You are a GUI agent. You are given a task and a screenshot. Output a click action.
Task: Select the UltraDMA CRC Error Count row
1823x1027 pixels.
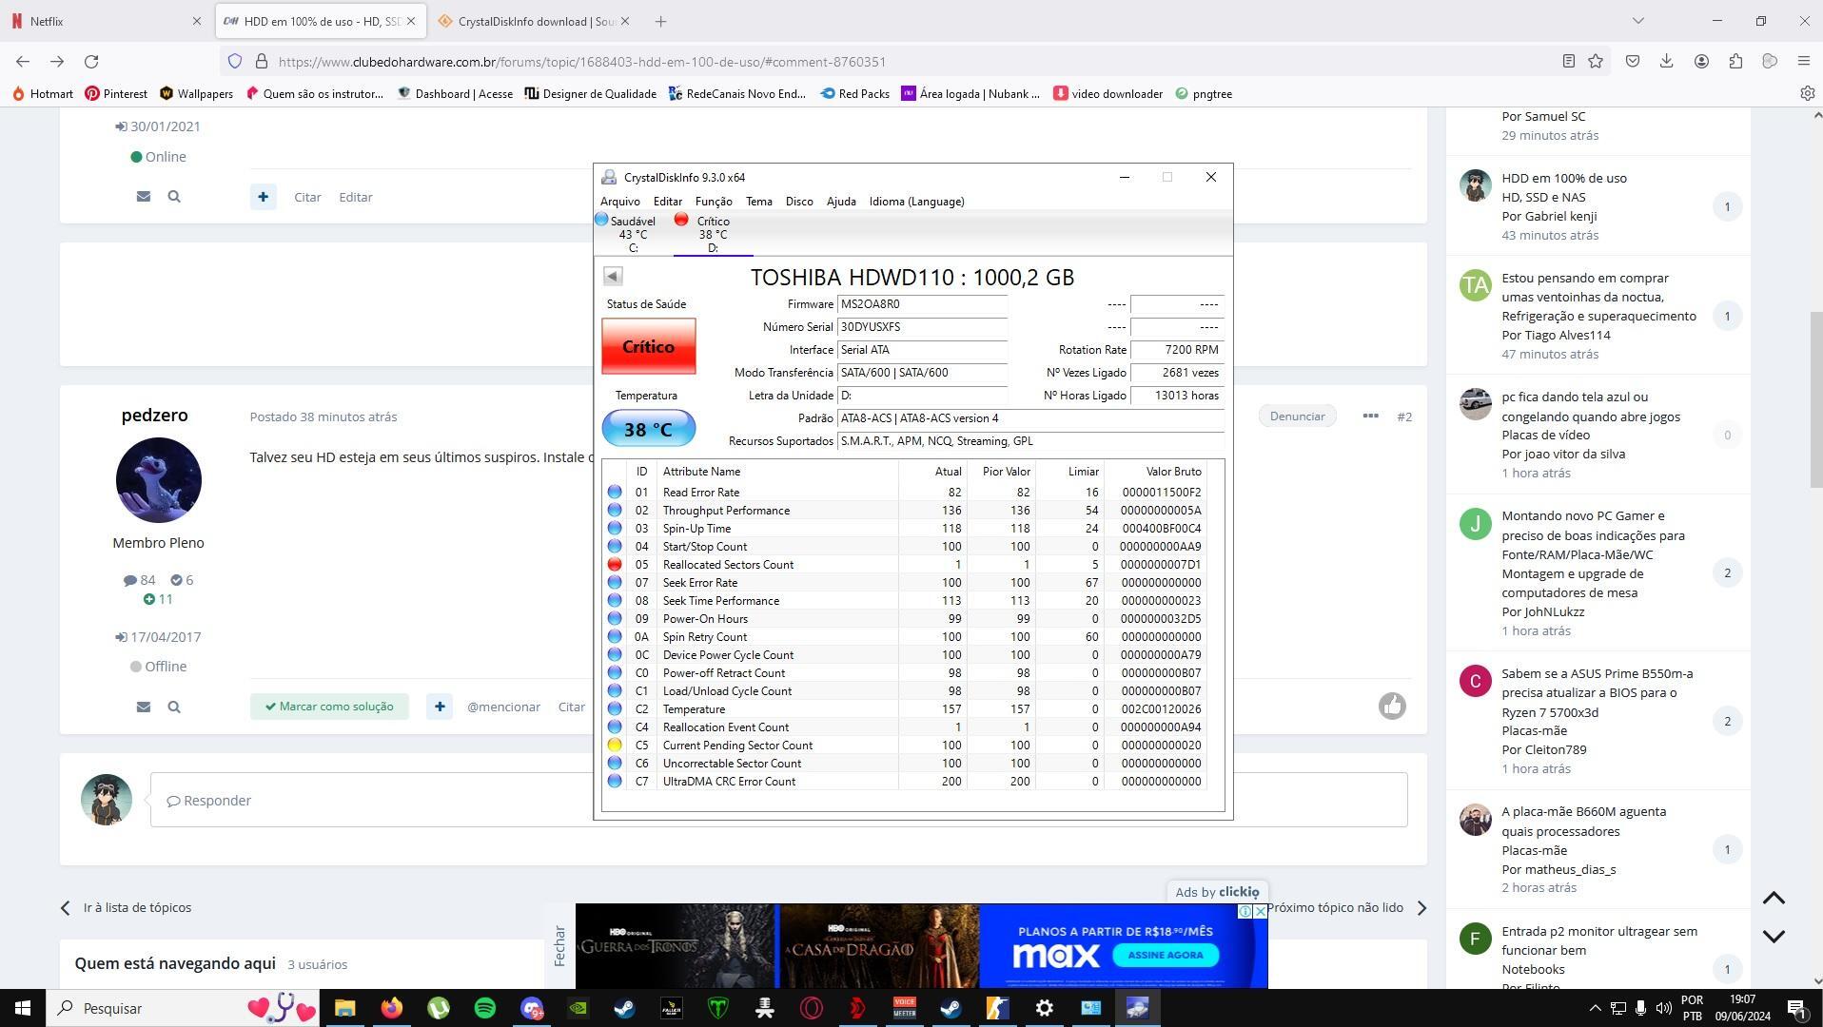[906, 782]
